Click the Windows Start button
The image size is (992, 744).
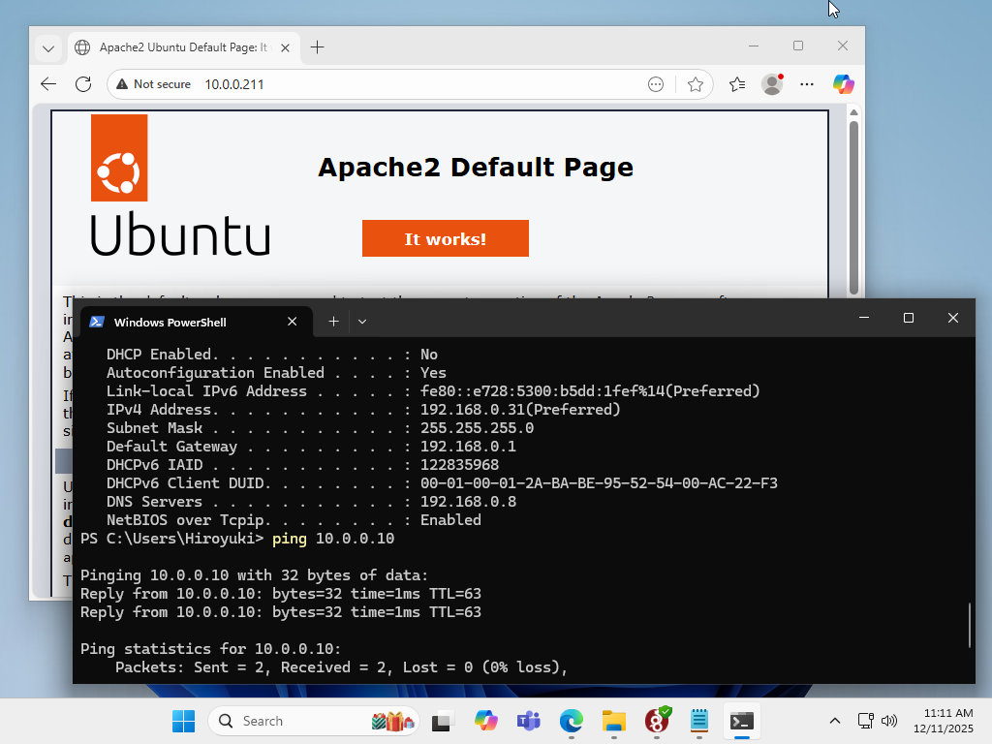[183, 721]
